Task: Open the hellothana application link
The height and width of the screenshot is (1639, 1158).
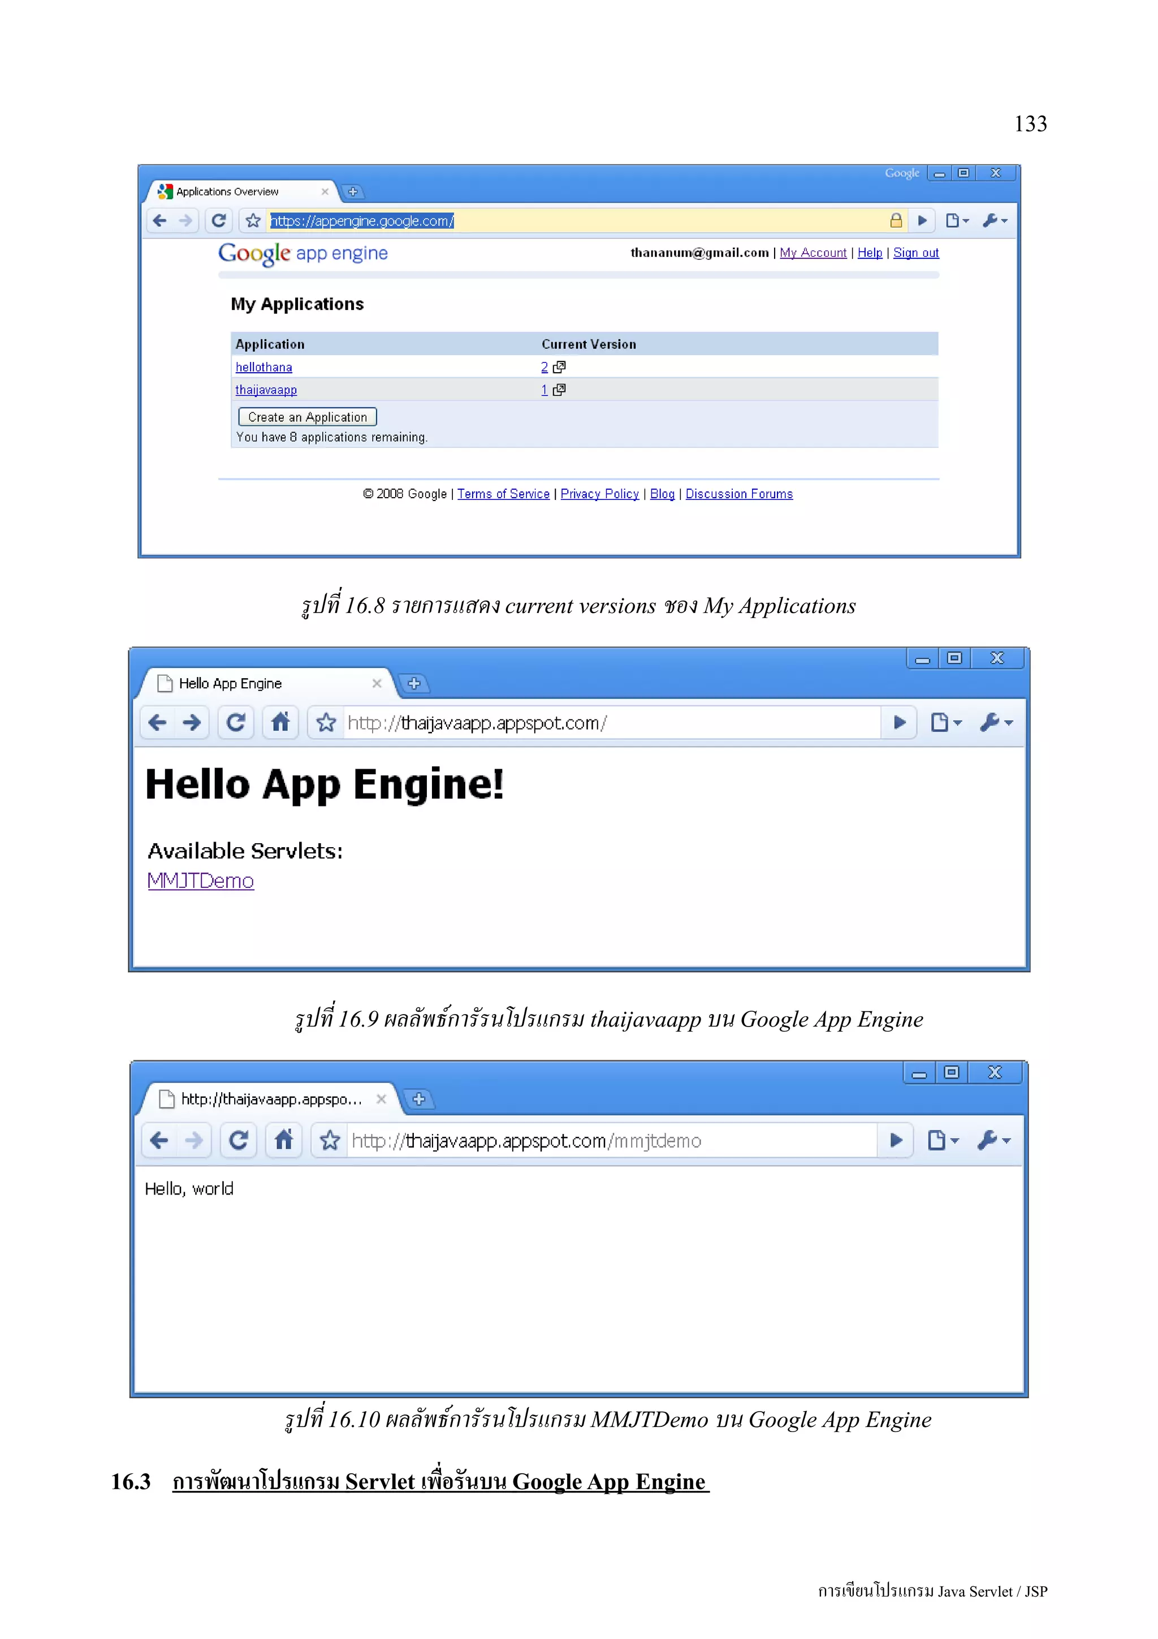Action: click(x=263, y=367)
